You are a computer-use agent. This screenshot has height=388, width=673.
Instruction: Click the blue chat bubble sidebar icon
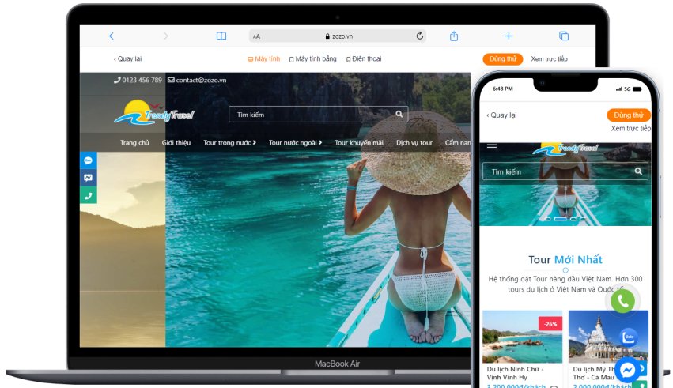click(89, 160)
